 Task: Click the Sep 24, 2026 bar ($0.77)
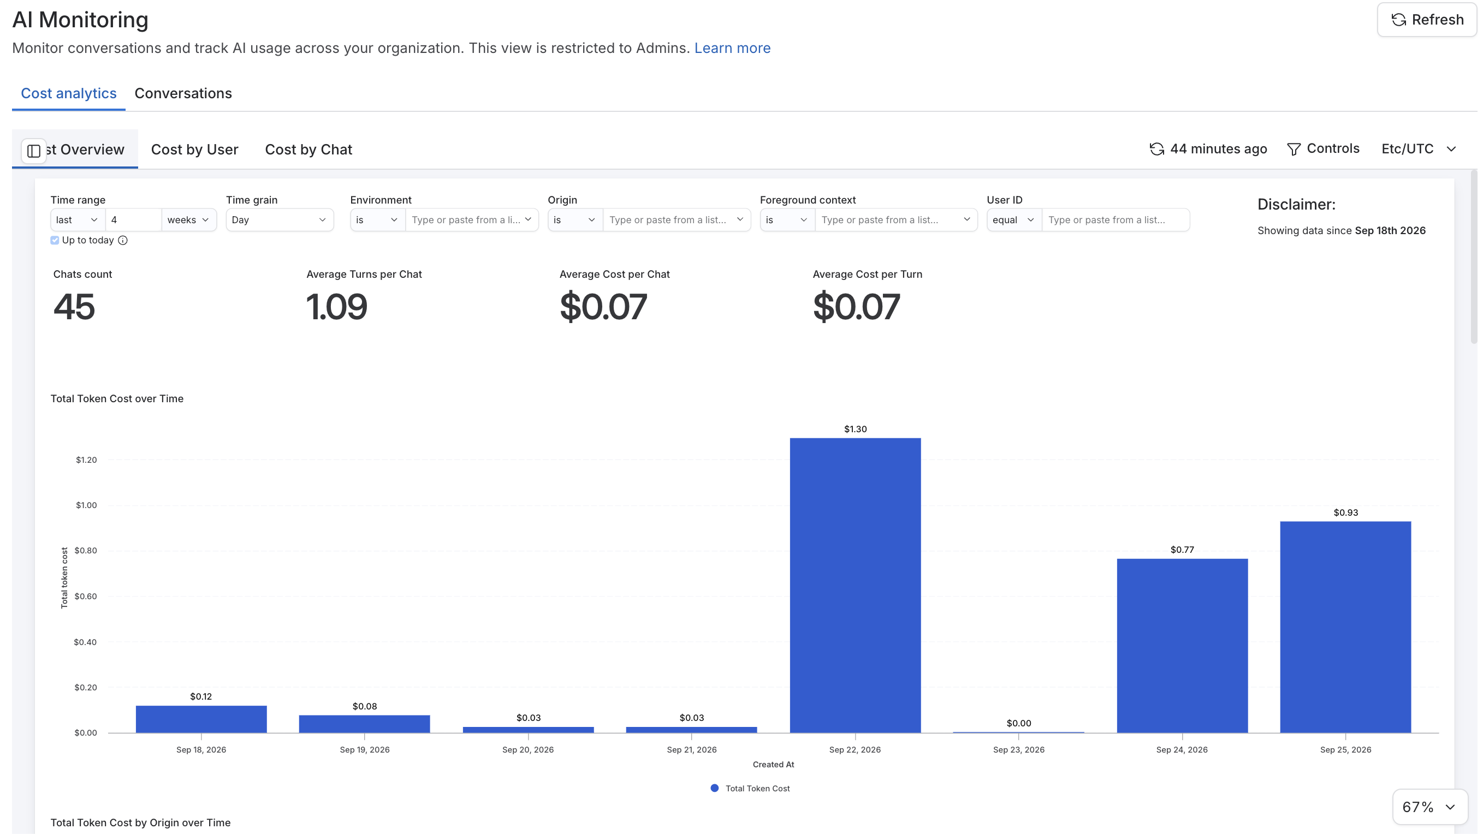pyautogui.click(x=1182, y=646)
